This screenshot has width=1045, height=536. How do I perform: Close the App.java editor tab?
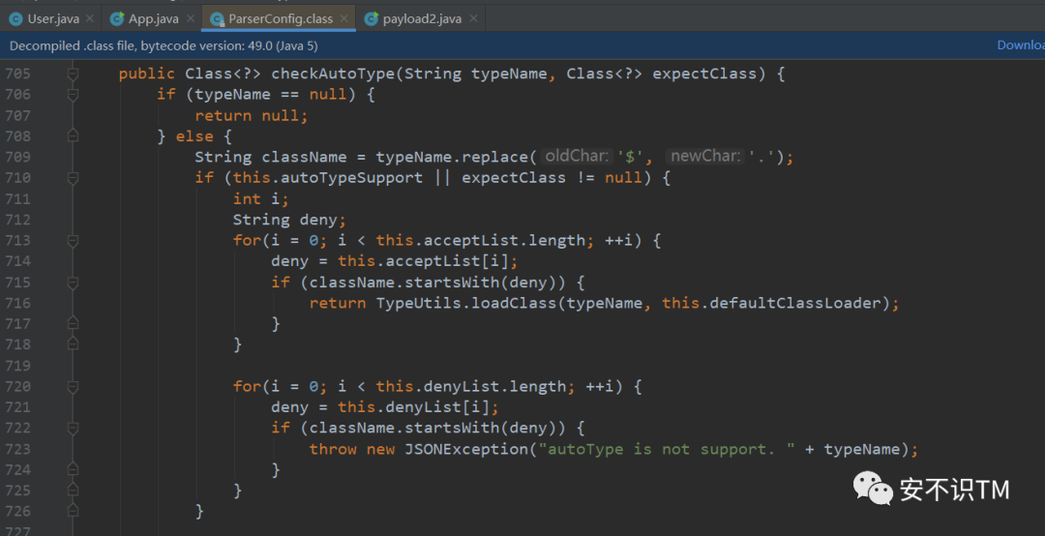point(189,18)
